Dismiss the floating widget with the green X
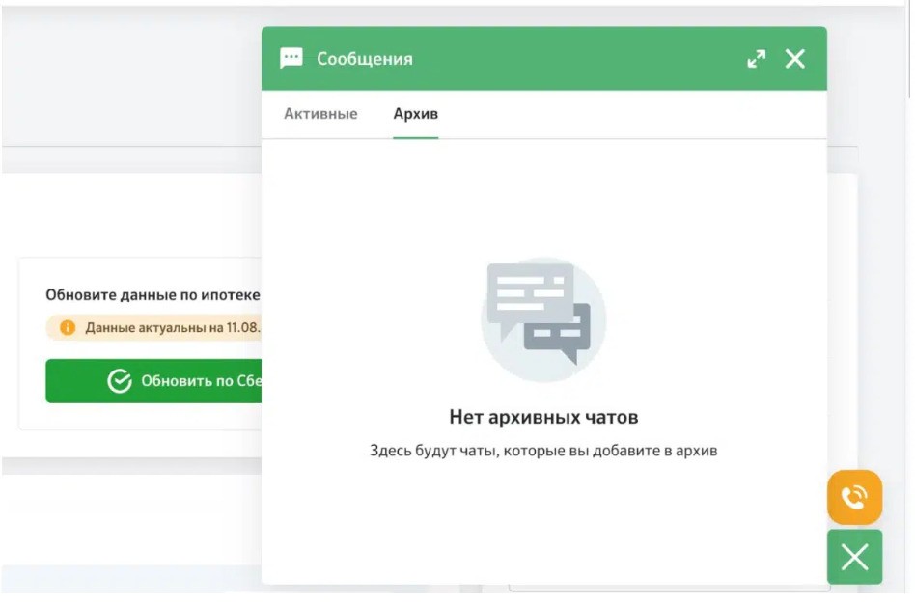This screenshot has width=915, height=605. point(853,558)
